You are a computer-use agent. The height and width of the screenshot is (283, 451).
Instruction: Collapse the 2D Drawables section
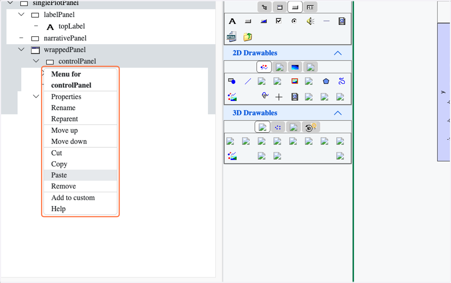point(337,53)
